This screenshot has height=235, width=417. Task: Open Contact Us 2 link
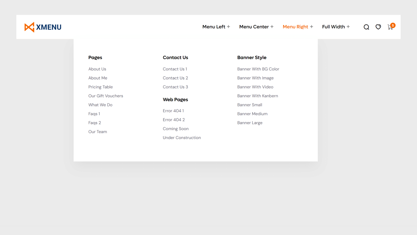[175, 78]
